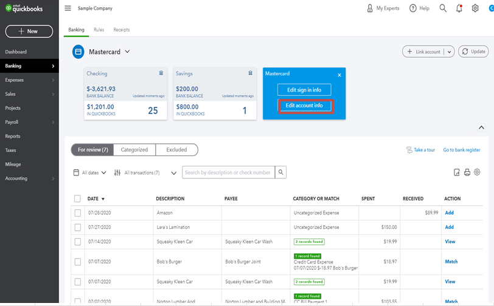The image size is (494, 306).
Task: Expand the Payroll sidebar submenu
Action: (x=53, y=122)
